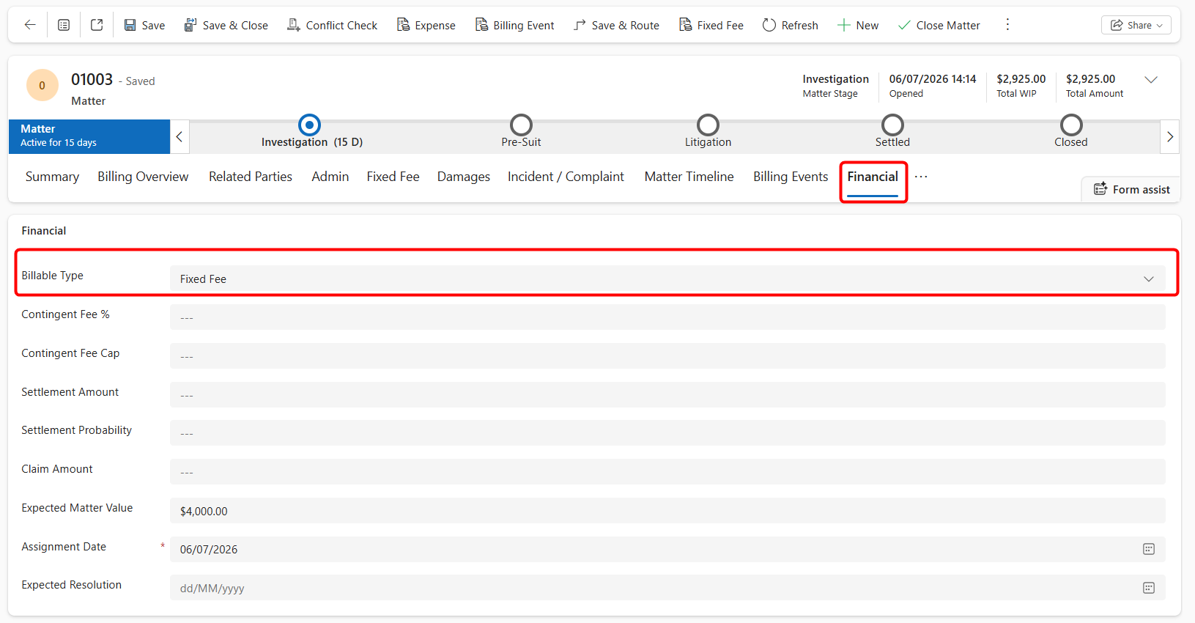The image size is (1195, 623).
Task: Click the Total WIP amount $2,925.00
Action: point(1021,79)
